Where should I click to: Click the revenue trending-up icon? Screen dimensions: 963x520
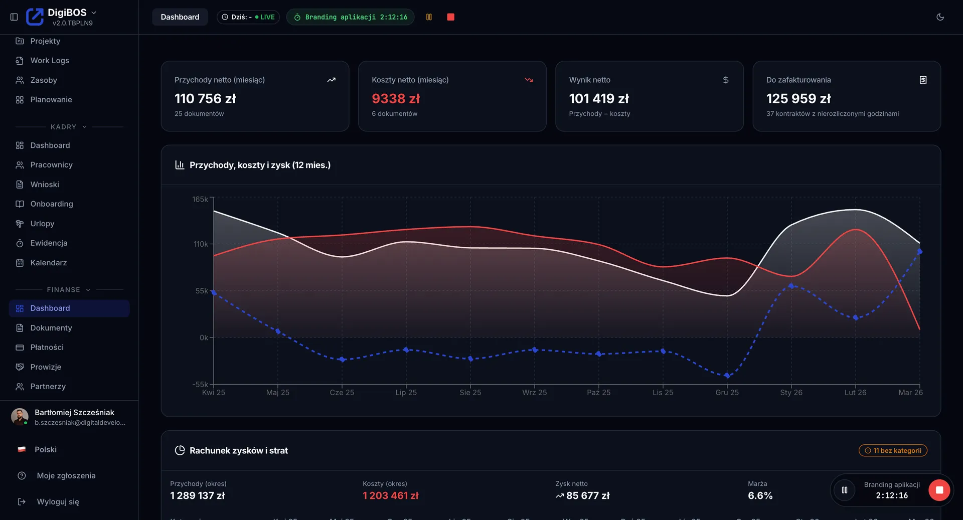pyautogui.click(x=331, y=80)
